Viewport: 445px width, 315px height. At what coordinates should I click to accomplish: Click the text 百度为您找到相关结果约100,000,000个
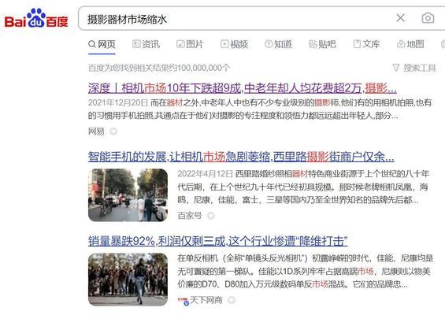pos(159,68)
